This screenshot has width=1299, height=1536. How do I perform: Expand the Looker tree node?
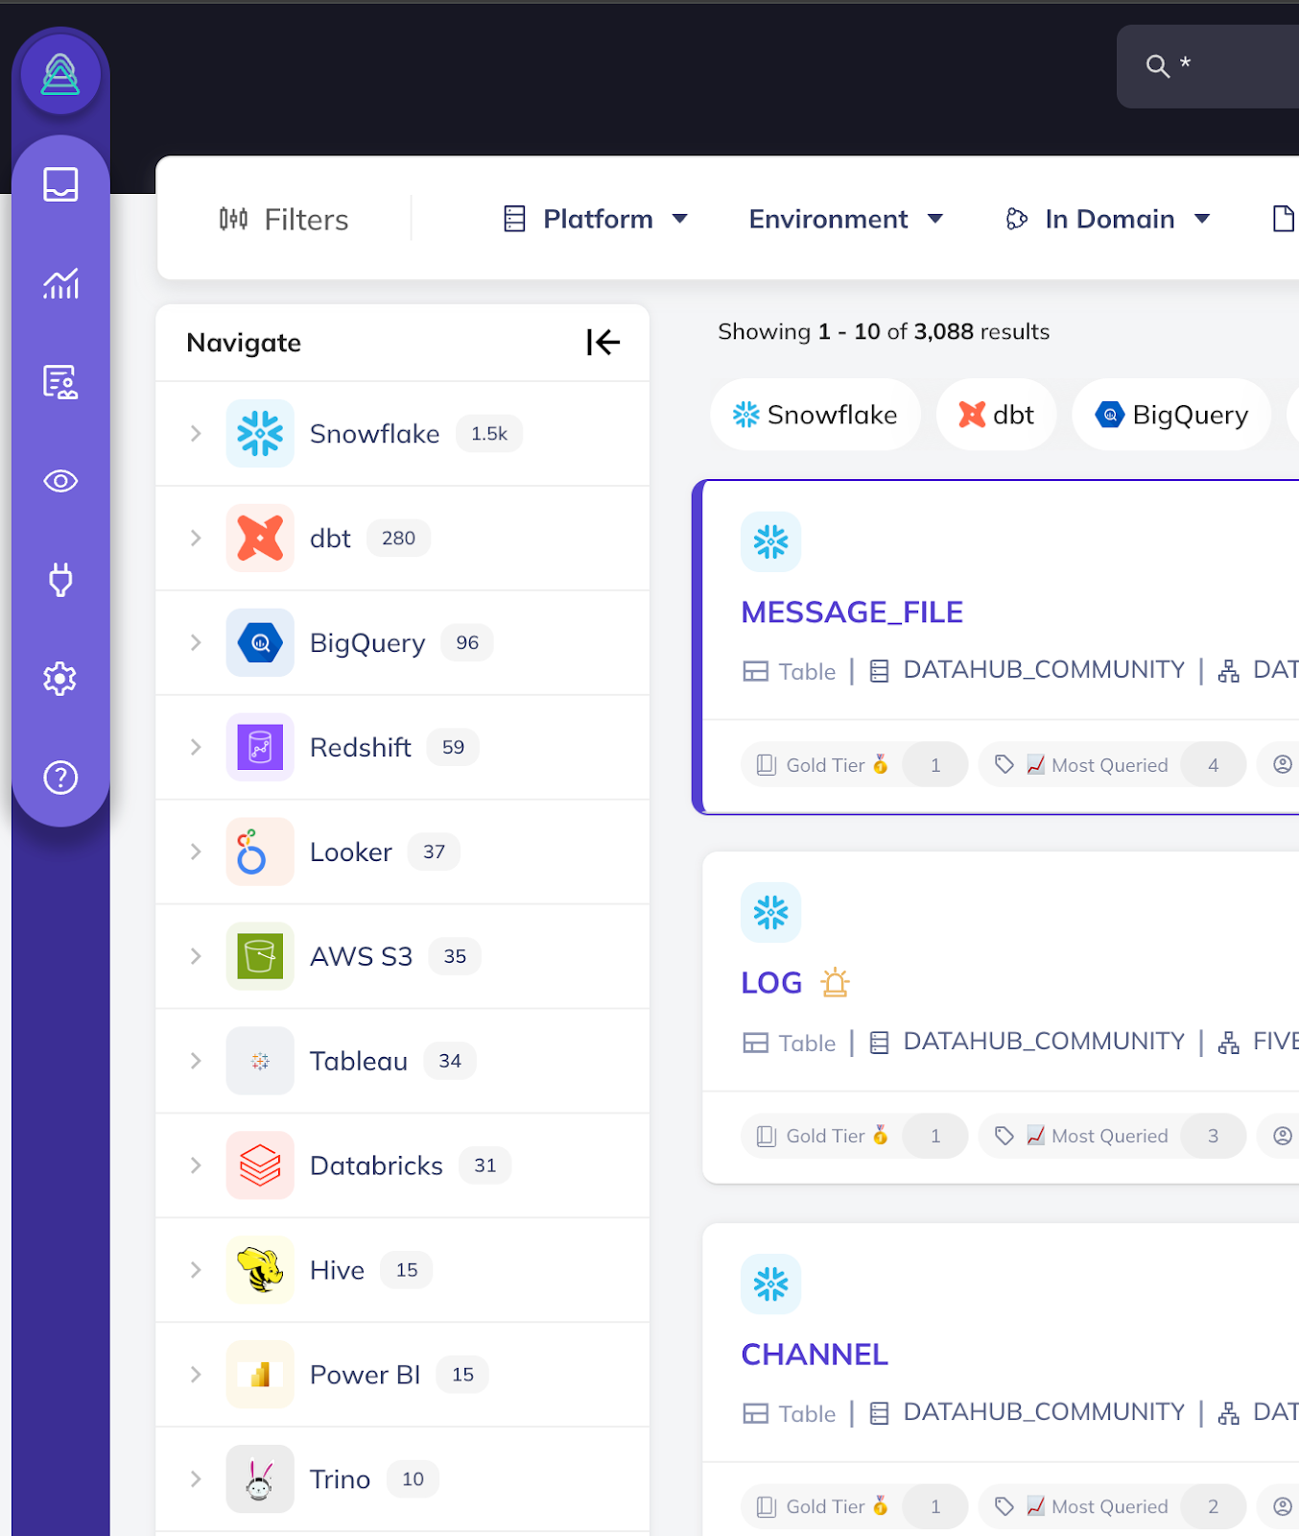click(x=196, y=852)
